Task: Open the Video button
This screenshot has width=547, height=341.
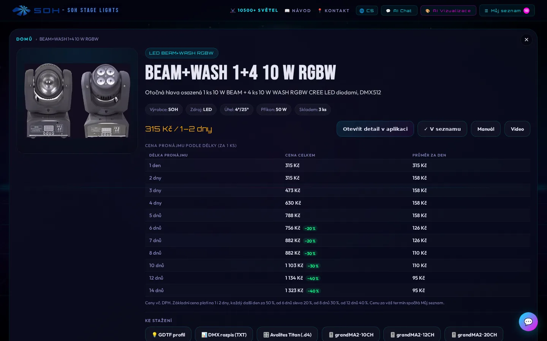Action: 517,129
